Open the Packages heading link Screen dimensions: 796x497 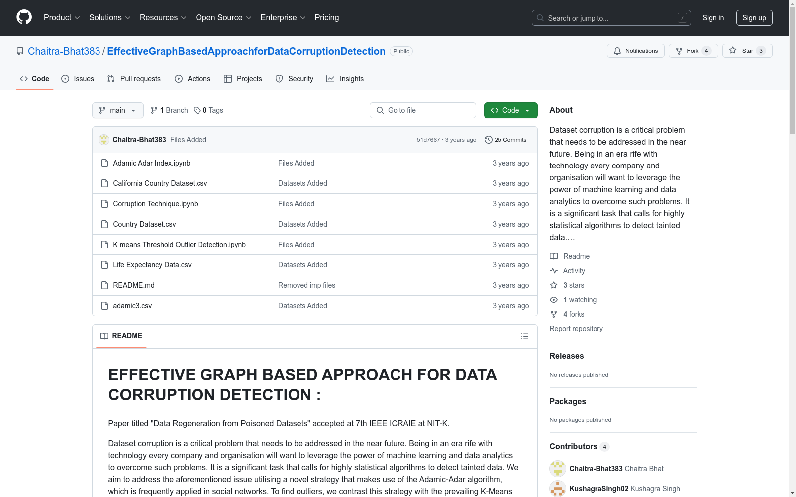tap(568, 401)
